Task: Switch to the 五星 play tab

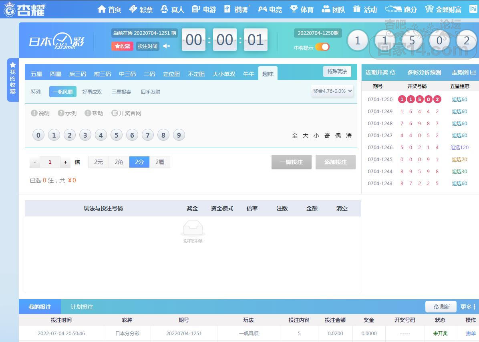Action: click(36, 74)
